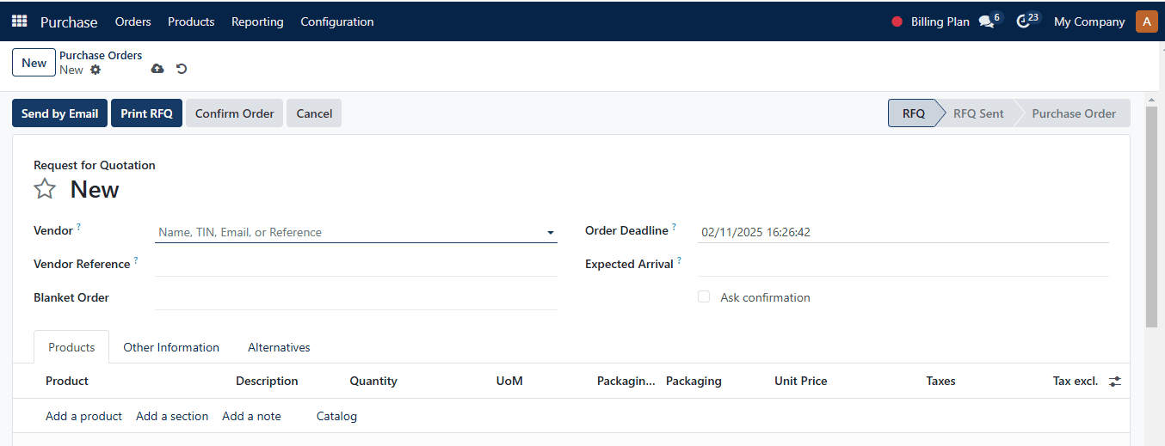Image resolution: width=1165 pixels, height=446 pixels.
Task: Click the Product column header
Action: pos(67,381)
